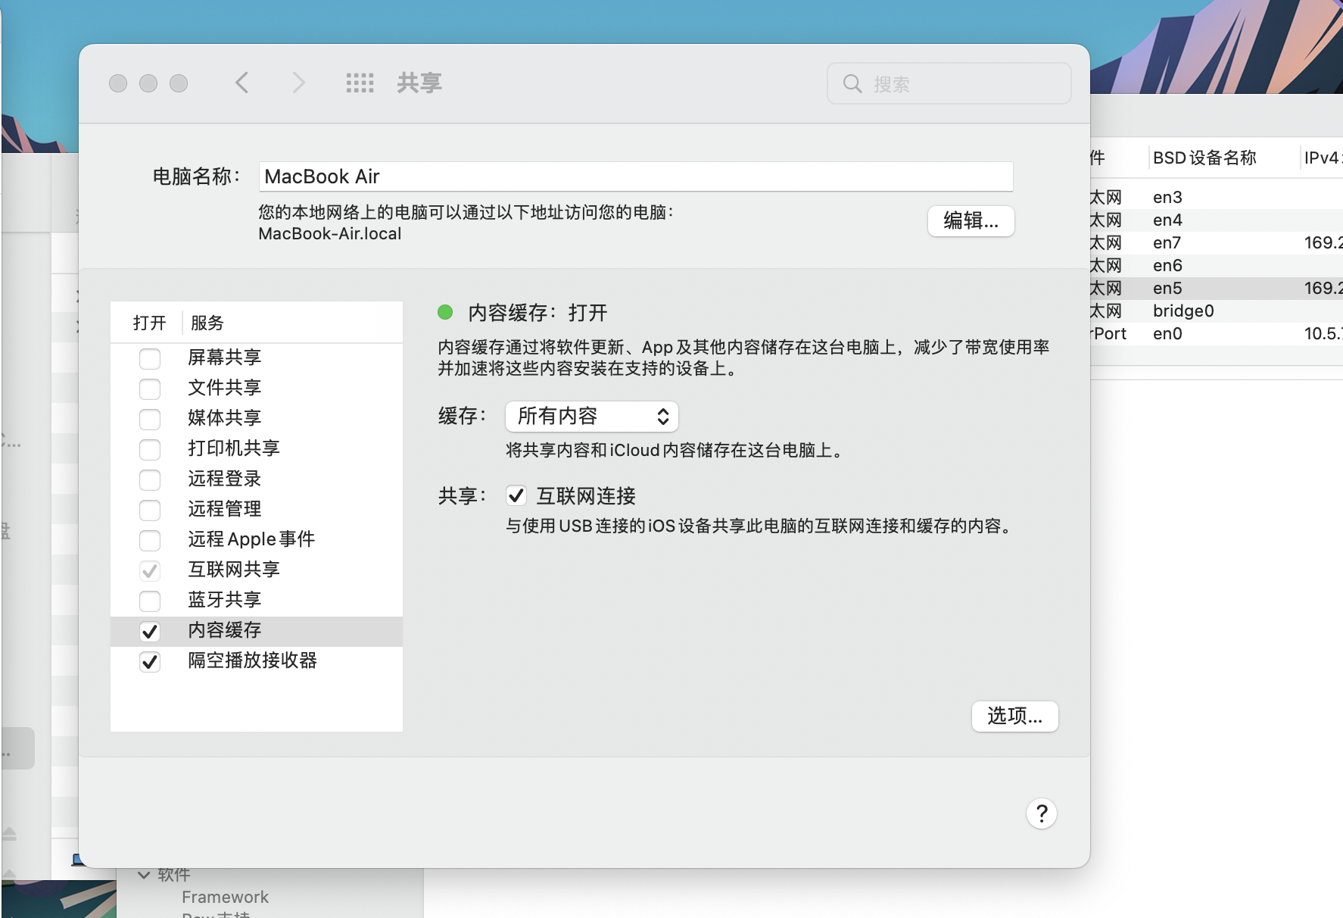Click the 选项… button
The width and height of the screenshot is (1343, 918).
click(1014, 717)
